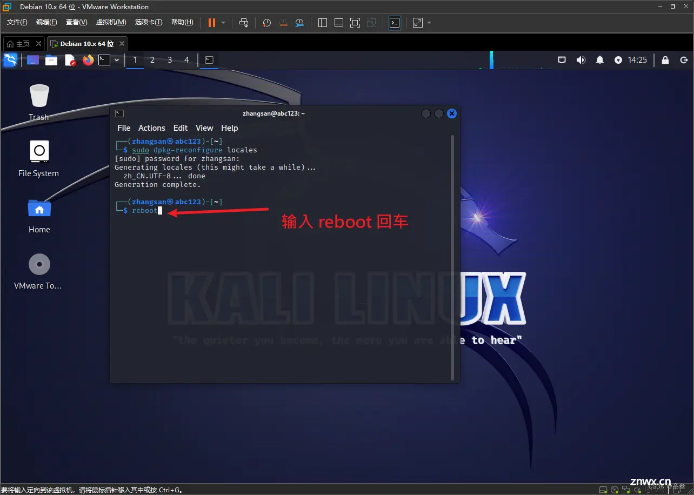Open the dropdown arrow next to the pause button
The width and height of the screenshot is (694, 495).
coord(223,23)
